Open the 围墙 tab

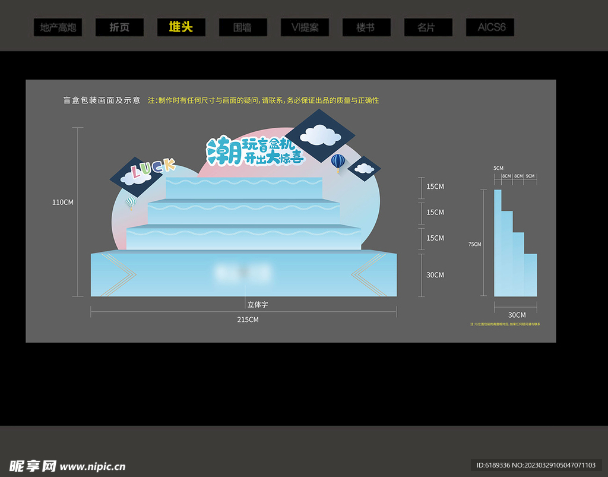pyautogui.click(x=243, y=27)
